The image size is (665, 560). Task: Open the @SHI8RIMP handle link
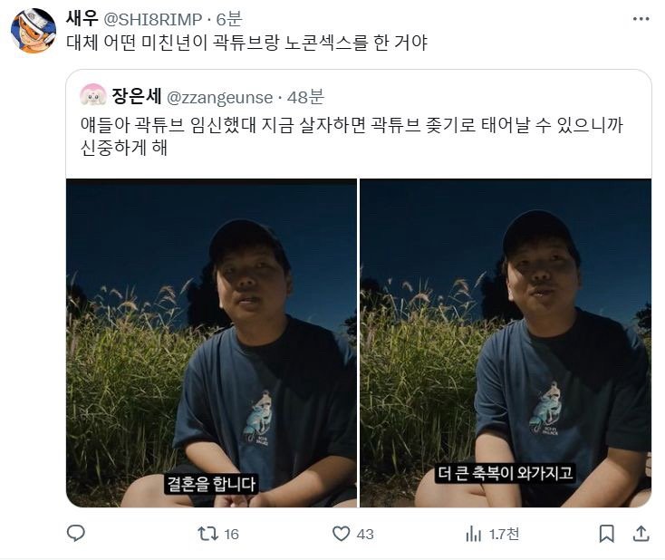pos(153,19)
